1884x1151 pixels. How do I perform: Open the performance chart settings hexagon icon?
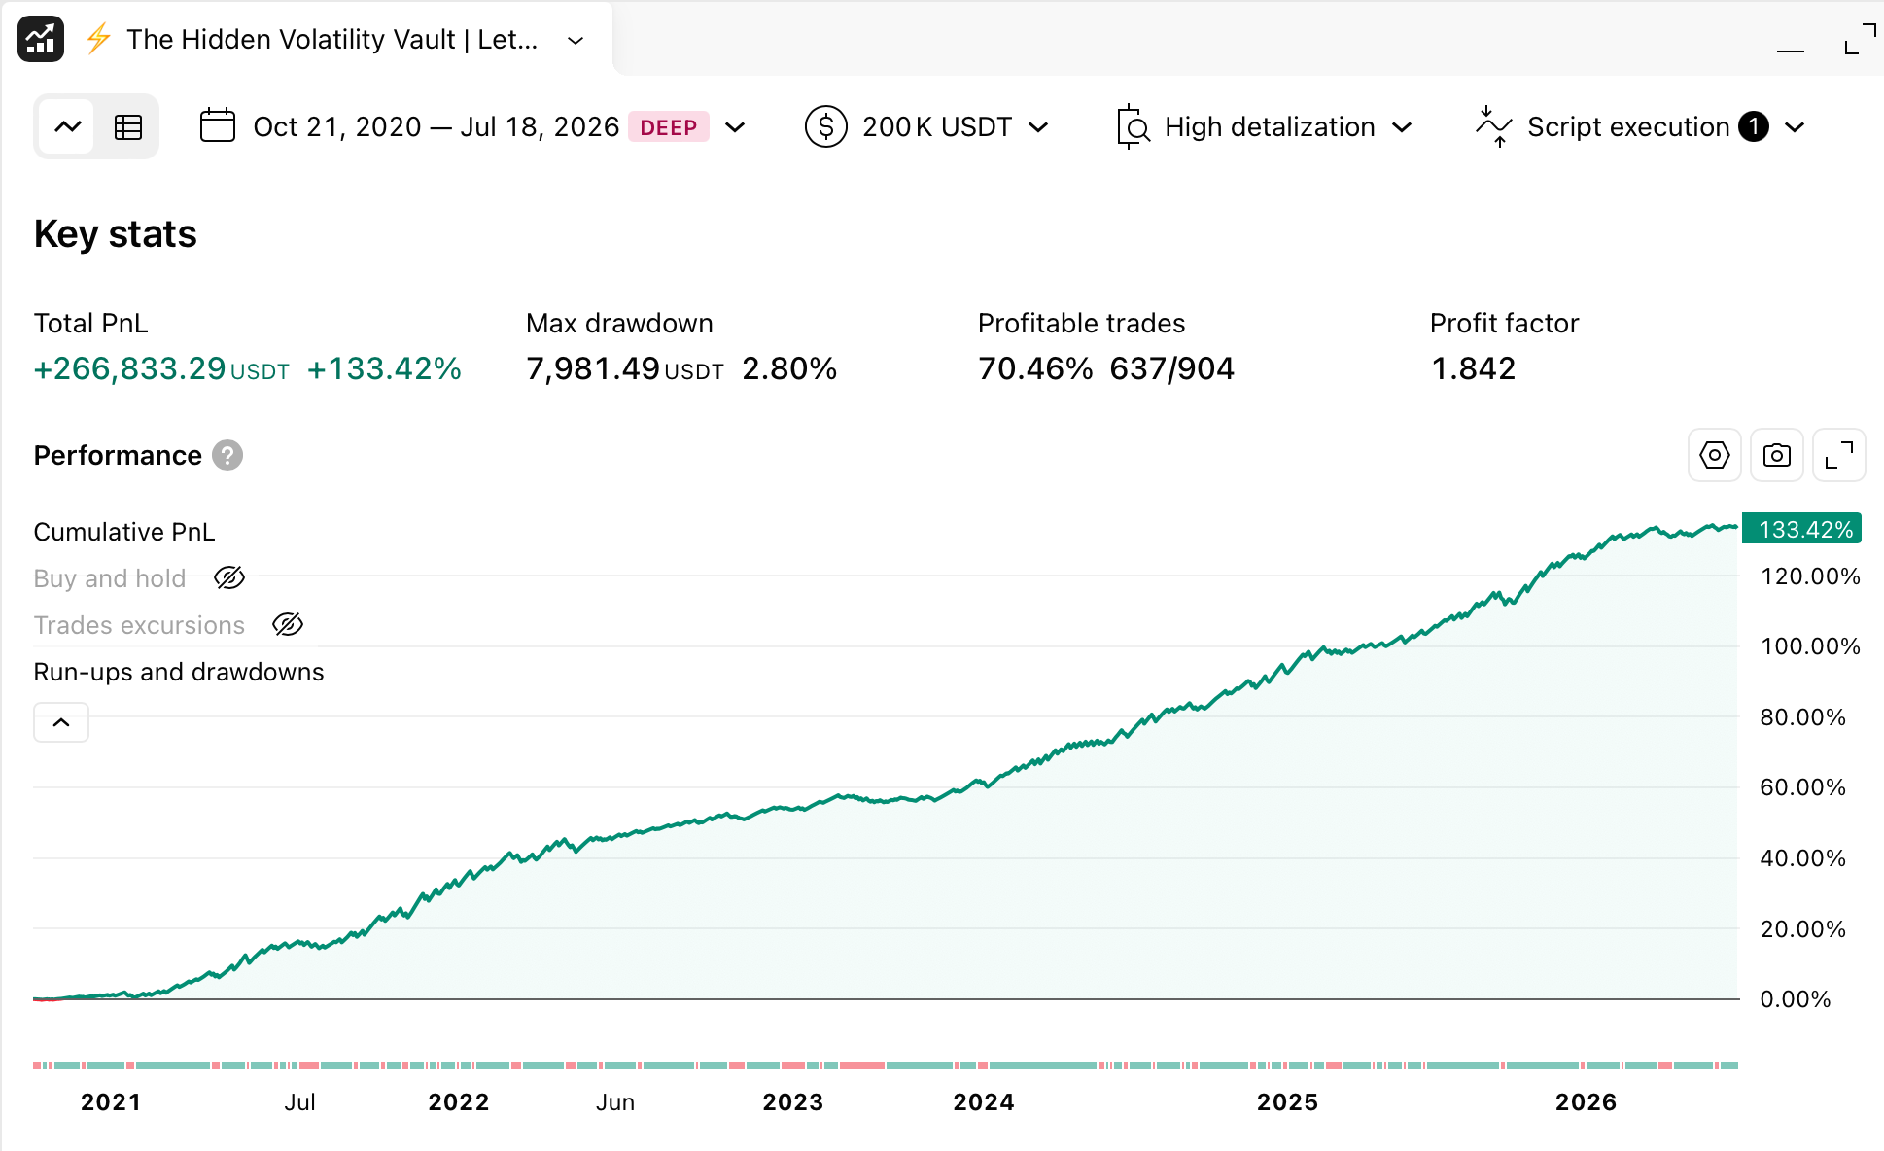click(x=1715, y=455)
